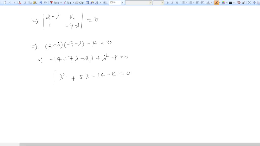Screen dimensions: 260x146
Task: Toggle bold text formatting
Action: tap(168, 3)
